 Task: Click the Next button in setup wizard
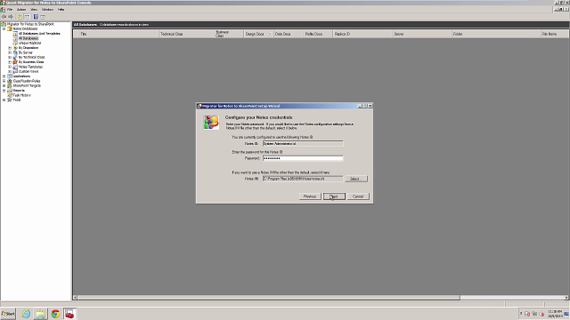point(334,196)
